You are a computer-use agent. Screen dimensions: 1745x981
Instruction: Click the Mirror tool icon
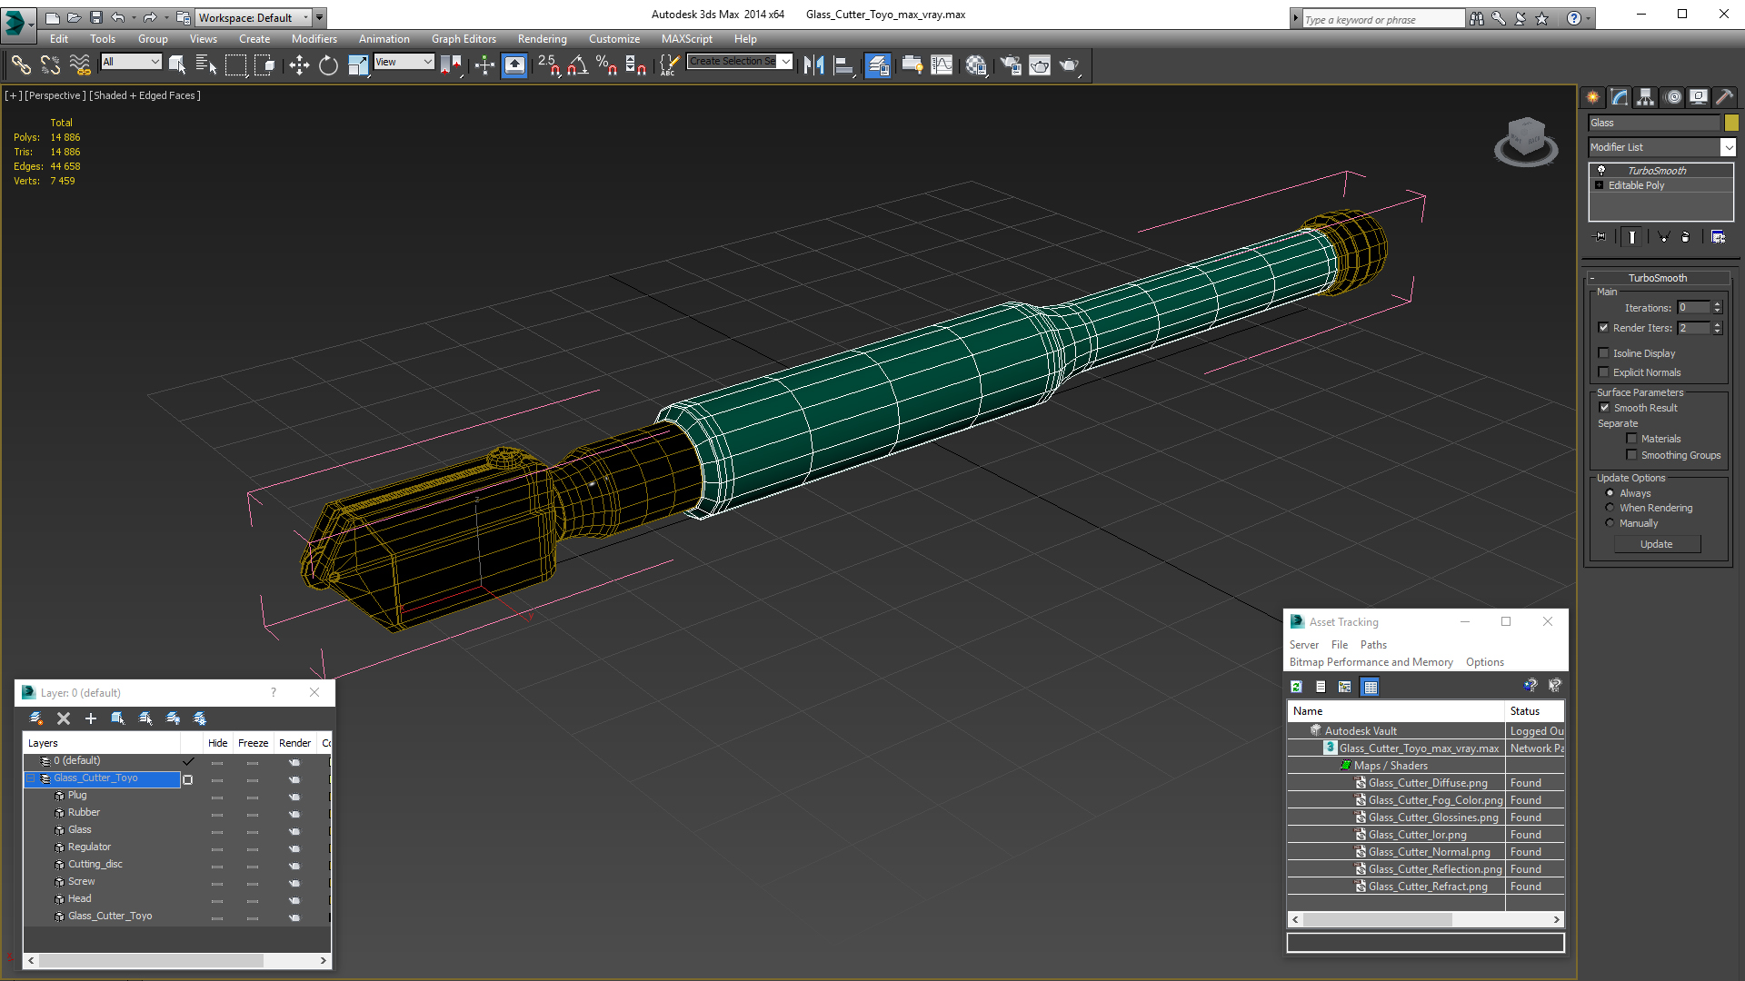[813, 64]
